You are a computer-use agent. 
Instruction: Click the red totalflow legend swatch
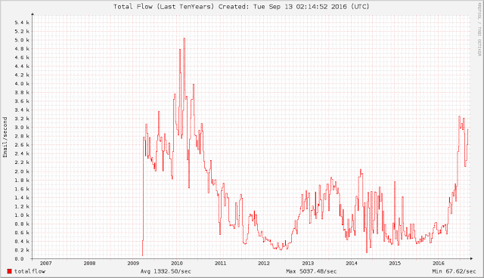pos(9,271)
